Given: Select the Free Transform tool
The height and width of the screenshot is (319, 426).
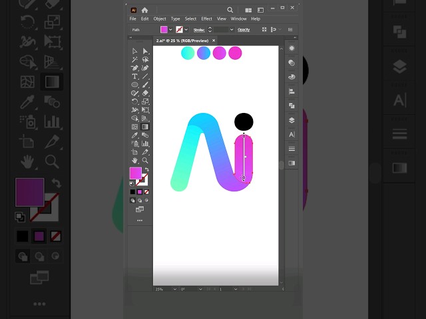Looking at the screenshot, I should pyautogui.click(x=145, y=110).
